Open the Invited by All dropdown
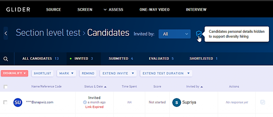This screenshot has height=117, width=273. coord(175,34)
